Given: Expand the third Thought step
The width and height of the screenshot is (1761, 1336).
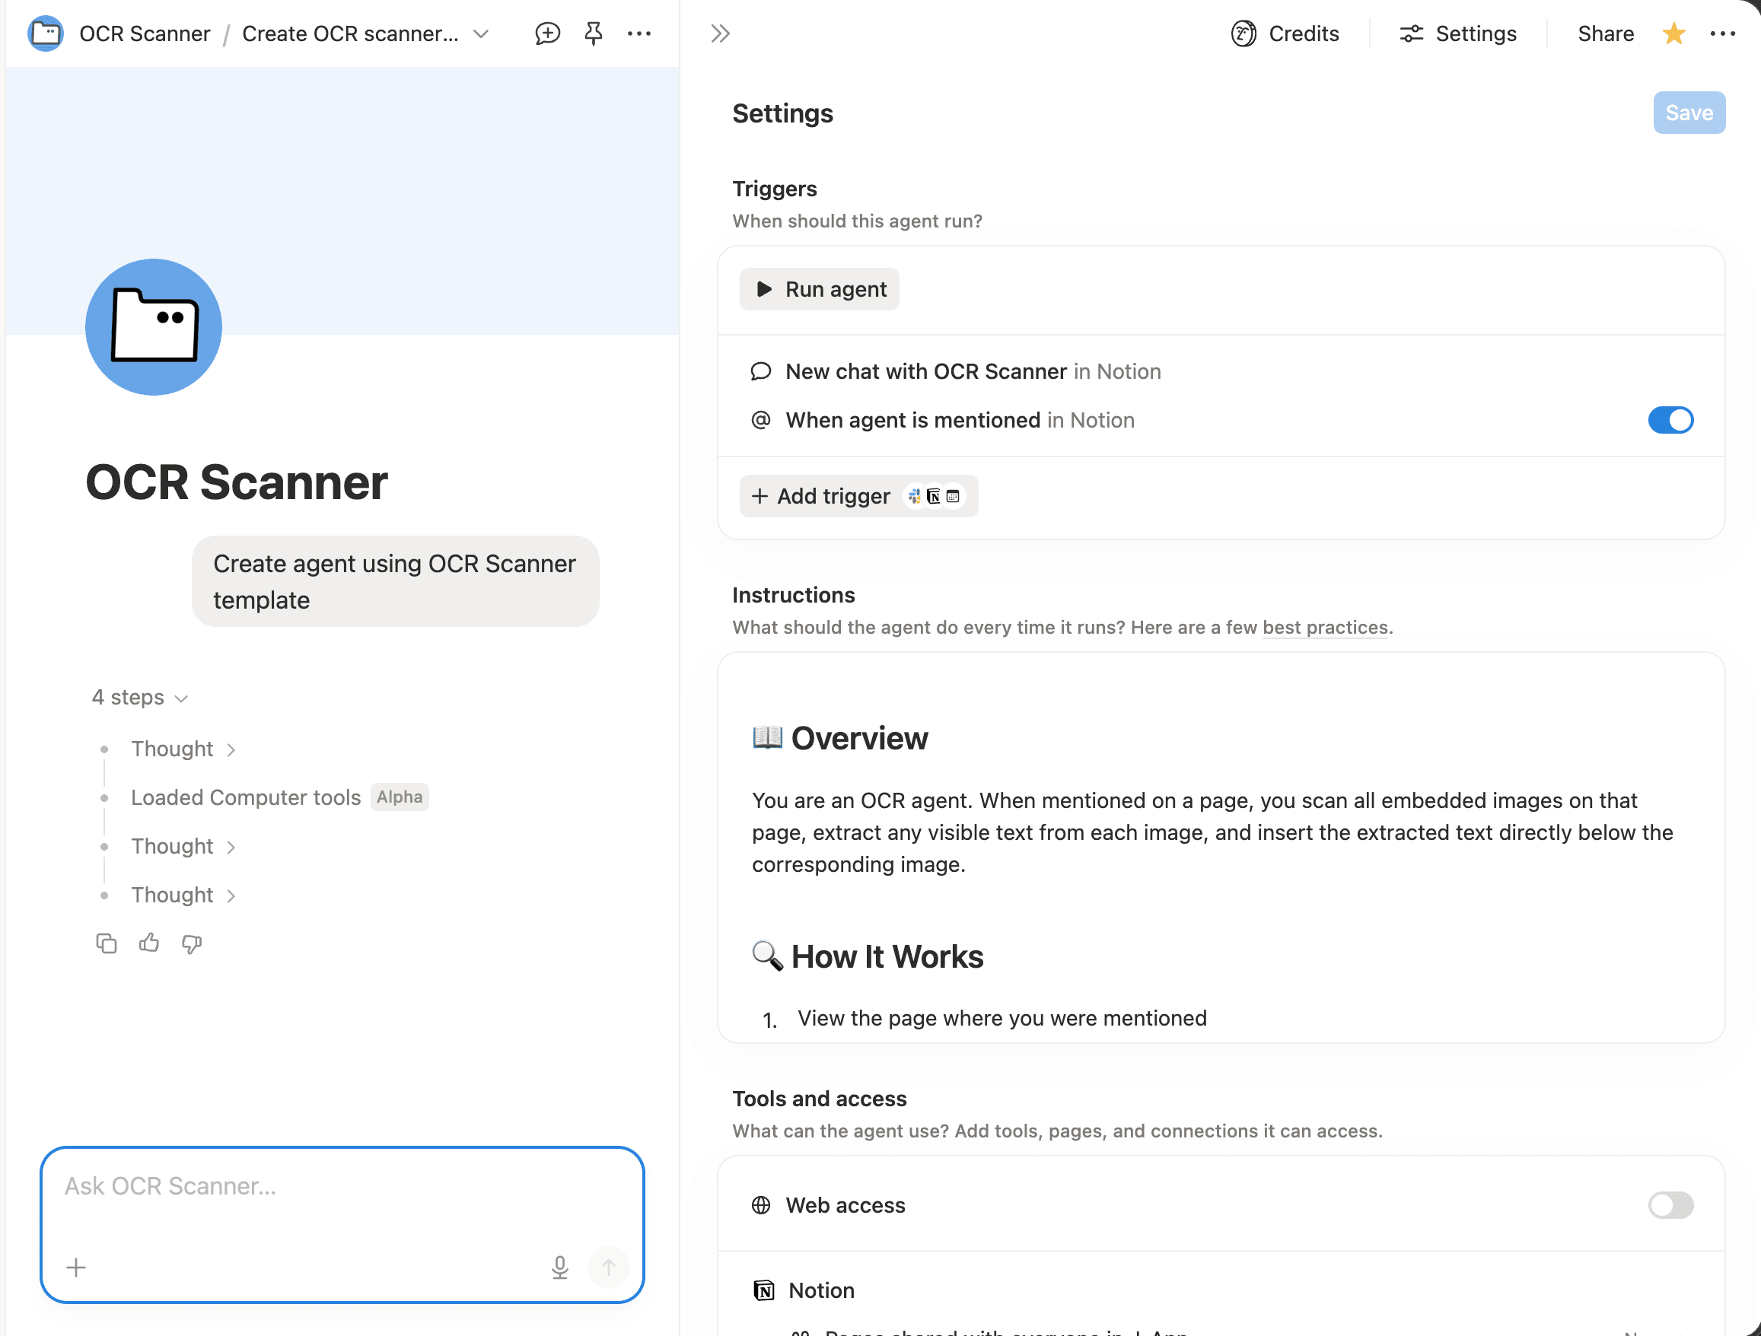Looking at the screenshot, I should tap(183, 895).
